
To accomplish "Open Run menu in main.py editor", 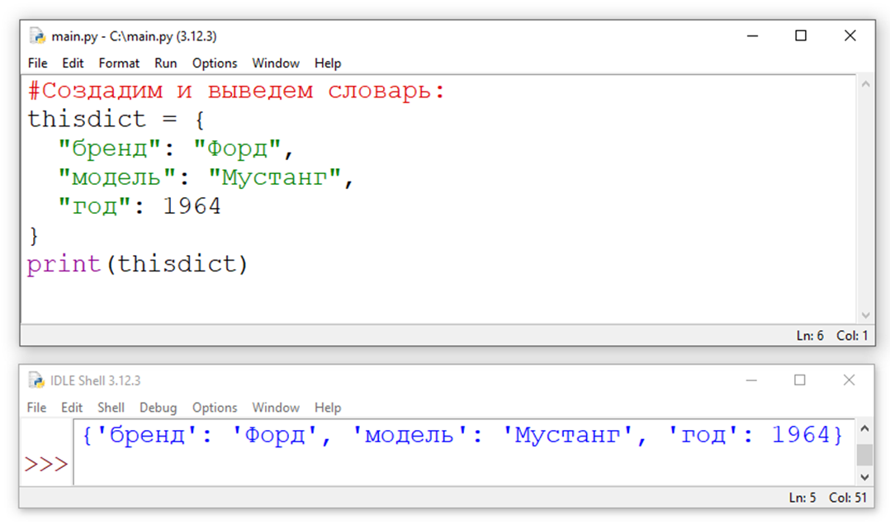I will pos(166,63).
